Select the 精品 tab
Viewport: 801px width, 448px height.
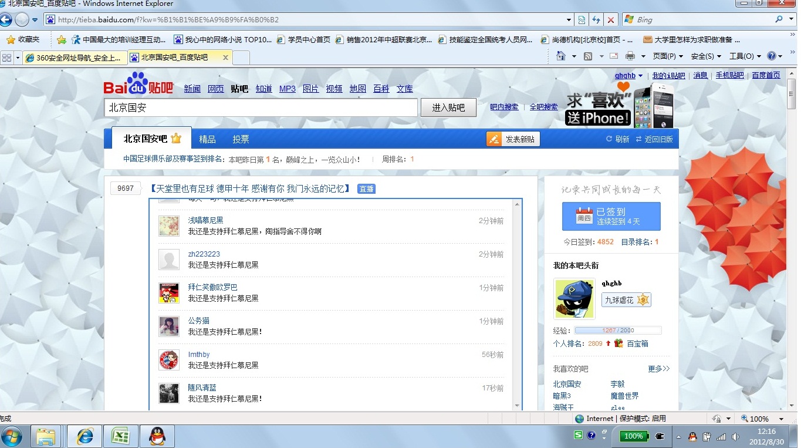207,139
